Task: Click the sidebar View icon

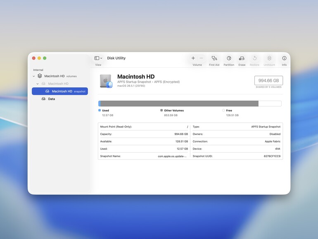Action: point(97,58)
